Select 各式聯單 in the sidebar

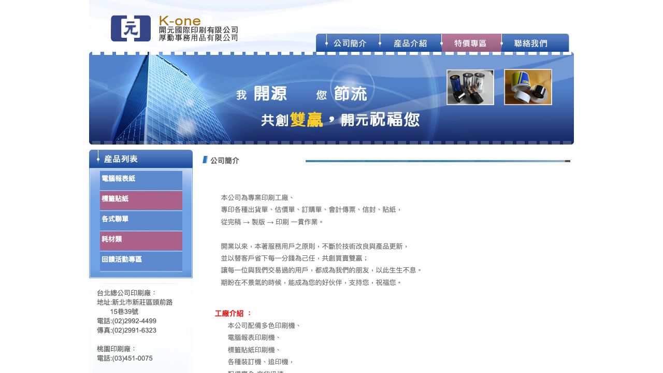[x=141, y=220]
